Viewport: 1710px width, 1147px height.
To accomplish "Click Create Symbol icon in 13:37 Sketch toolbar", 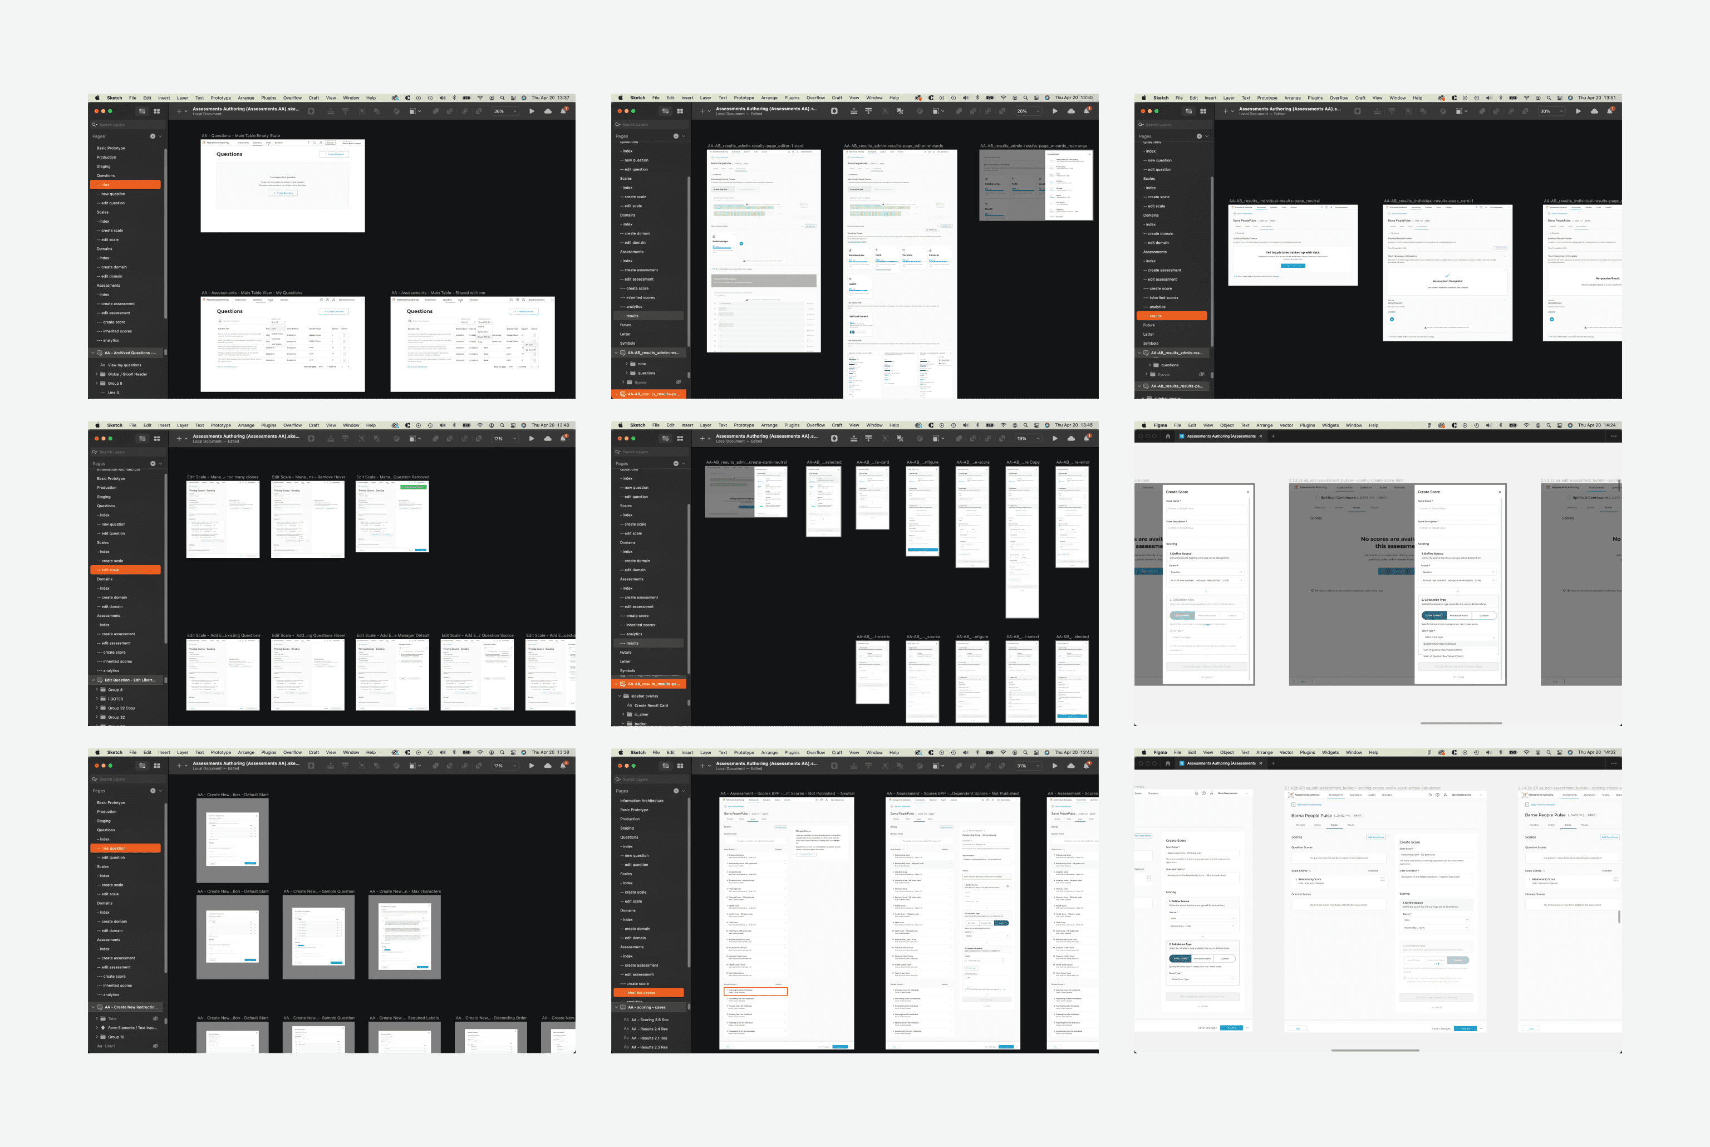I will click(x=312, y=111).
